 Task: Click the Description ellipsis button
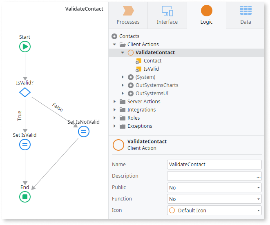click(259, 176)
